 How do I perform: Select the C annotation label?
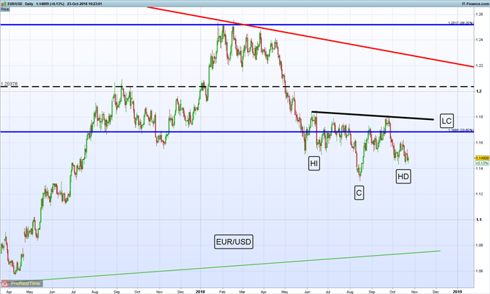click(359, 193)
